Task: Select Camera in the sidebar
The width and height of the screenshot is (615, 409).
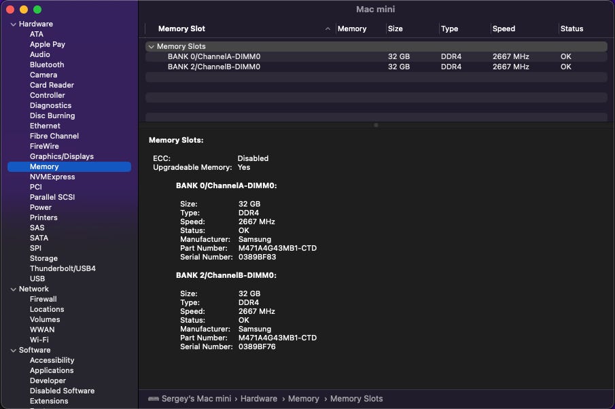Action: coord(43,75)
